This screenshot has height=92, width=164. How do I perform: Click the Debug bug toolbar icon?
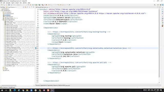click(33, 5)
